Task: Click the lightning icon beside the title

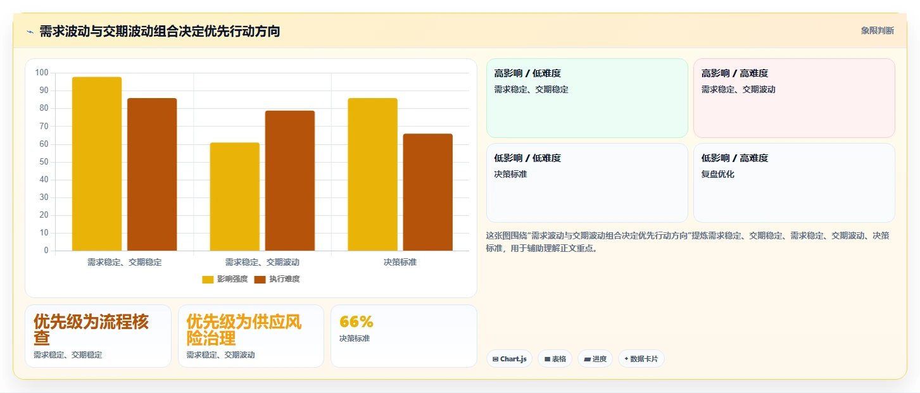Action: click(30, 32)
